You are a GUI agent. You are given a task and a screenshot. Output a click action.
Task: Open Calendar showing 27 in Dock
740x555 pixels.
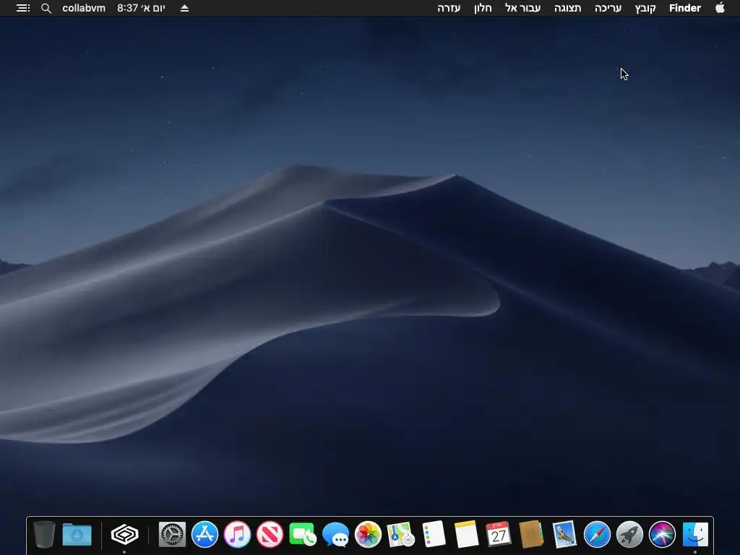pos(499,534)
